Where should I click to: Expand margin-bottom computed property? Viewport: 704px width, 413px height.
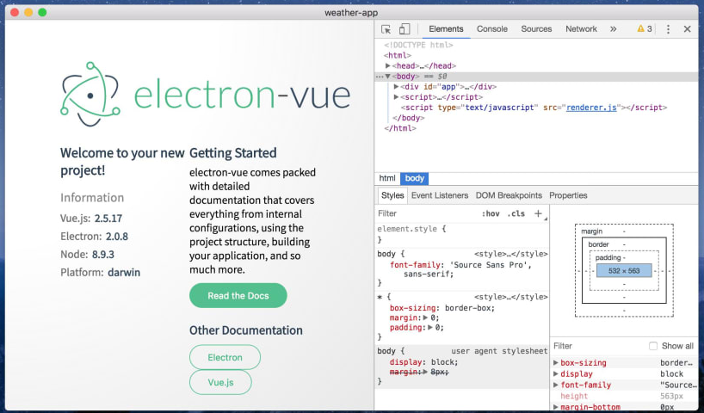click(x=556, y=407)
